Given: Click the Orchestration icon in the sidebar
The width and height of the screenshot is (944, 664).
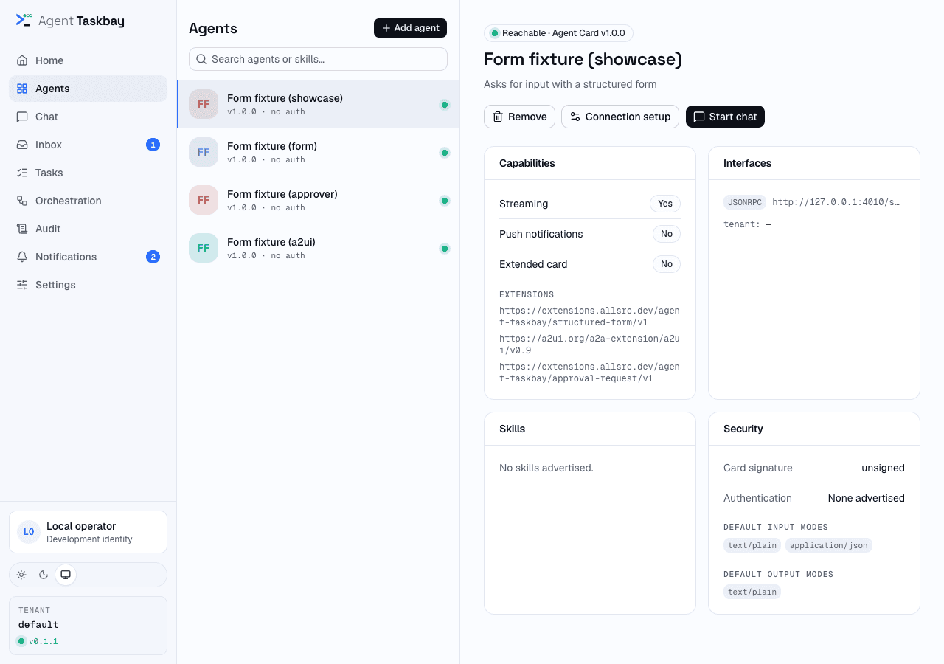Looking at the screenshot, I should pyautogui.click(x=22, y=201).
